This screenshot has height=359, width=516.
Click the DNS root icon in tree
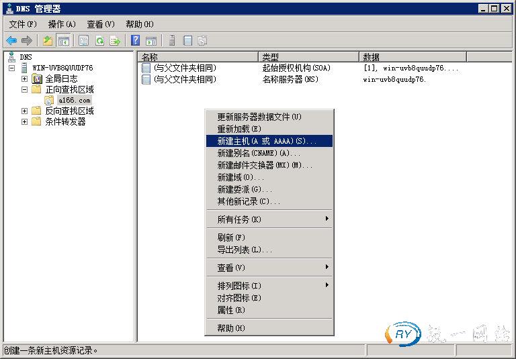12,57
